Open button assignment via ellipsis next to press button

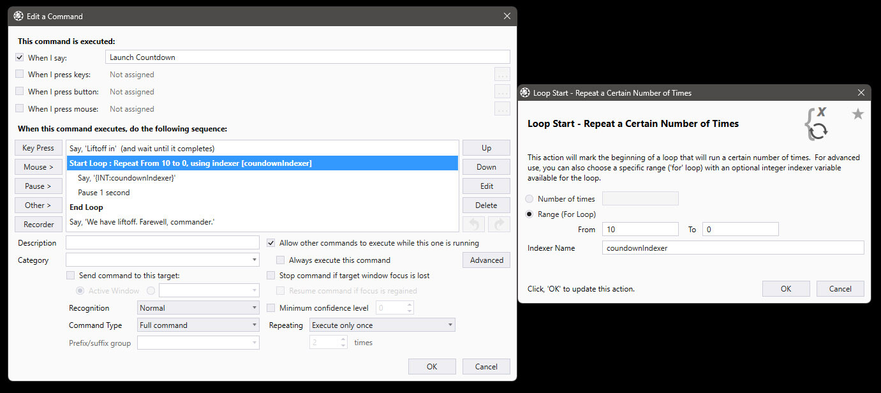pos(502,91)
